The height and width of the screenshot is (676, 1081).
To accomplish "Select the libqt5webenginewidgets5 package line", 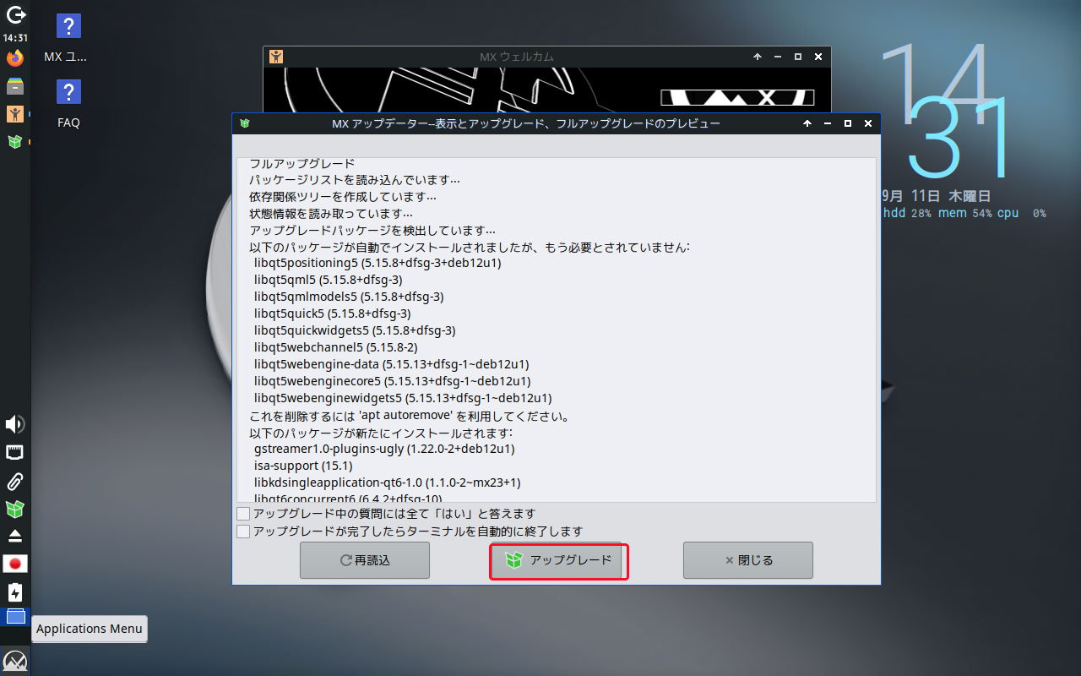I will (403, 398).
